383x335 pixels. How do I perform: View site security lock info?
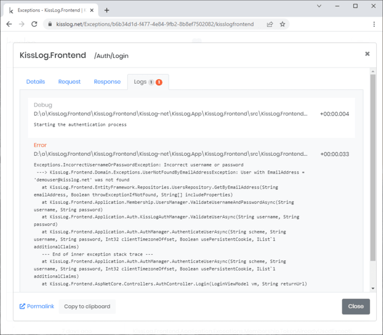(50, 24)
